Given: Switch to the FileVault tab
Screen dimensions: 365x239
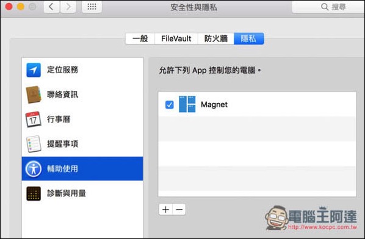Looking at the screenshot, I should pyautogui.click(x=176, y=38).
